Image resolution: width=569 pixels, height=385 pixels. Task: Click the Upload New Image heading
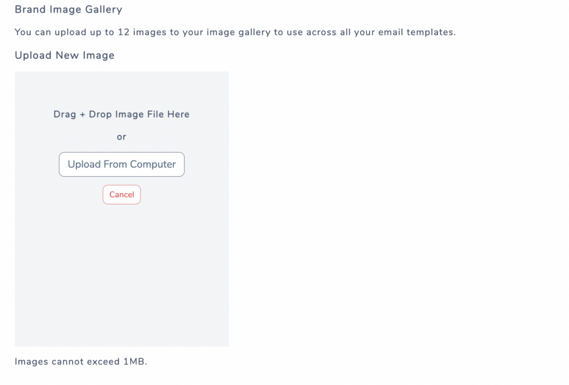click(64, 56)
